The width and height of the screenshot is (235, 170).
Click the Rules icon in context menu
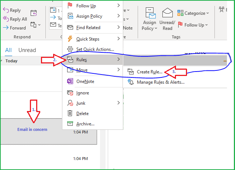[70, 59]
